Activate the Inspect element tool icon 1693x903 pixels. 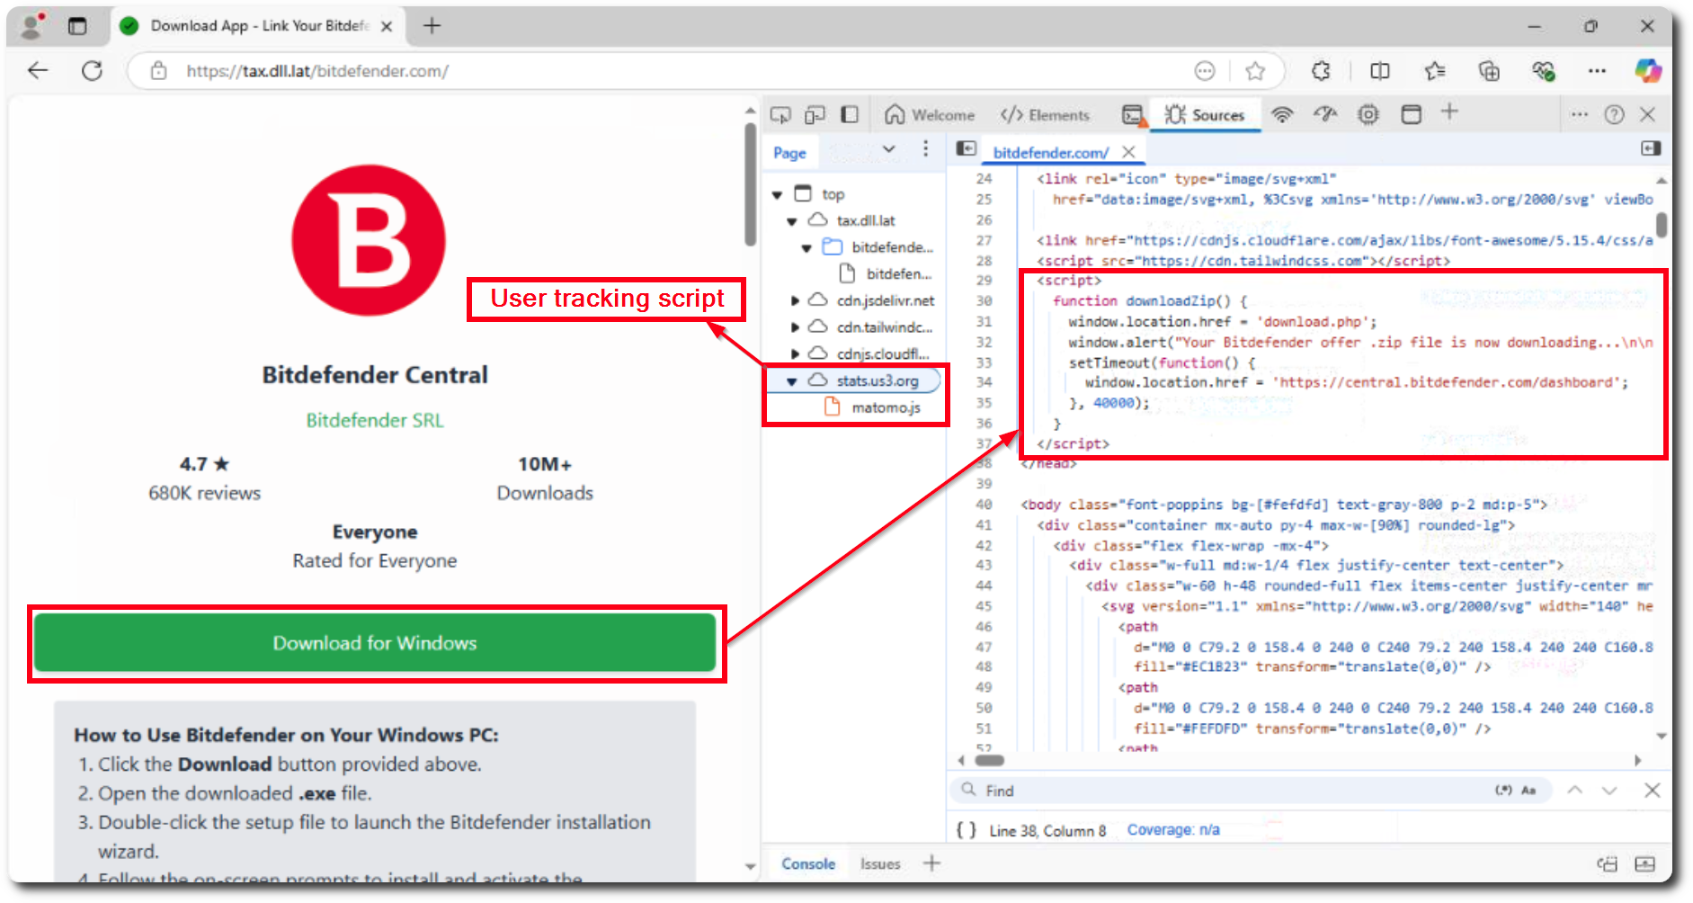click(x=780, y=115)
